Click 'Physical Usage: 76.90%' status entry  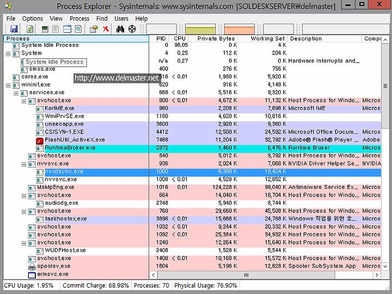[205, 285]
